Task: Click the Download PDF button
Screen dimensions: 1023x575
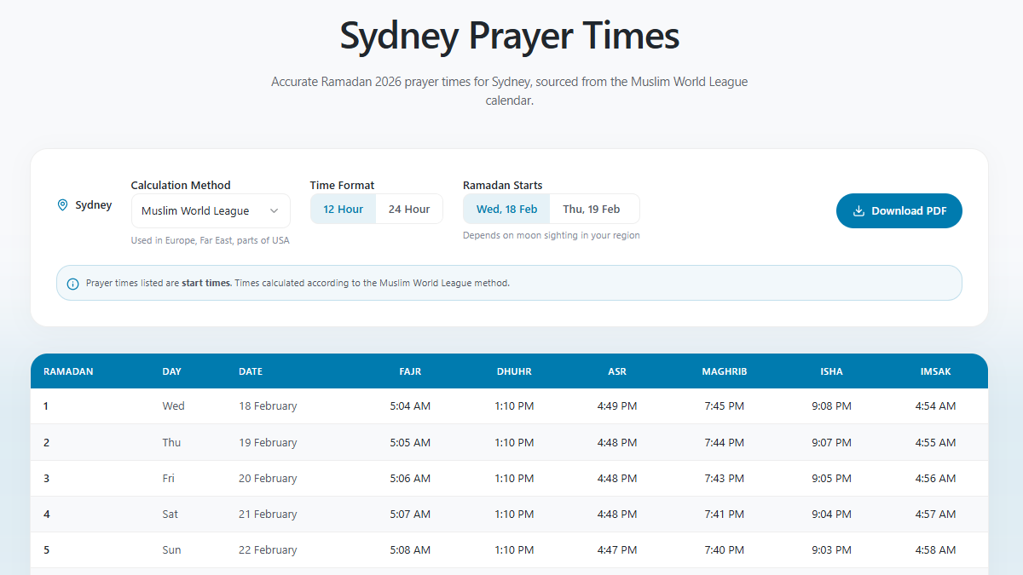Action: (x=899, y=210)
